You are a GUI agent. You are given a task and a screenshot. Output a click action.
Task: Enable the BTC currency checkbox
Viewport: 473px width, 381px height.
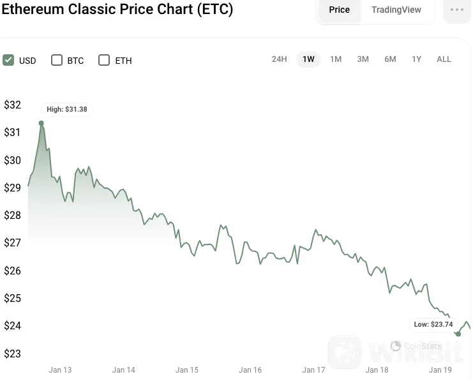57,60
